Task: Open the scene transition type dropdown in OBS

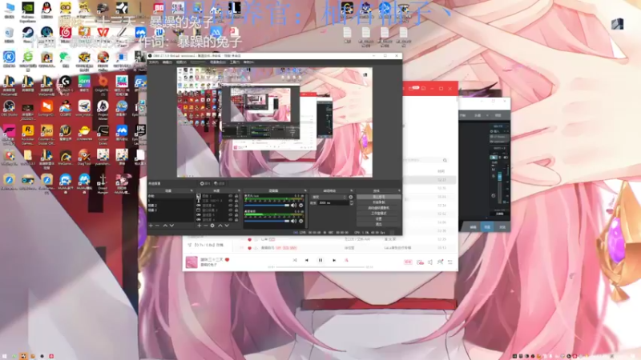Action: click(x=329, y=197)
